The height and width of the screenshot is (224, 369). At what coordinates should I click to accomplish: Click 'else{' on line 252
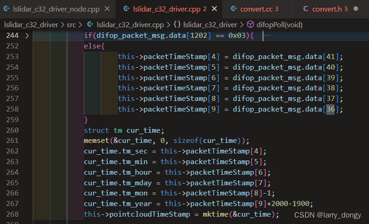click(x=94, y=46)
